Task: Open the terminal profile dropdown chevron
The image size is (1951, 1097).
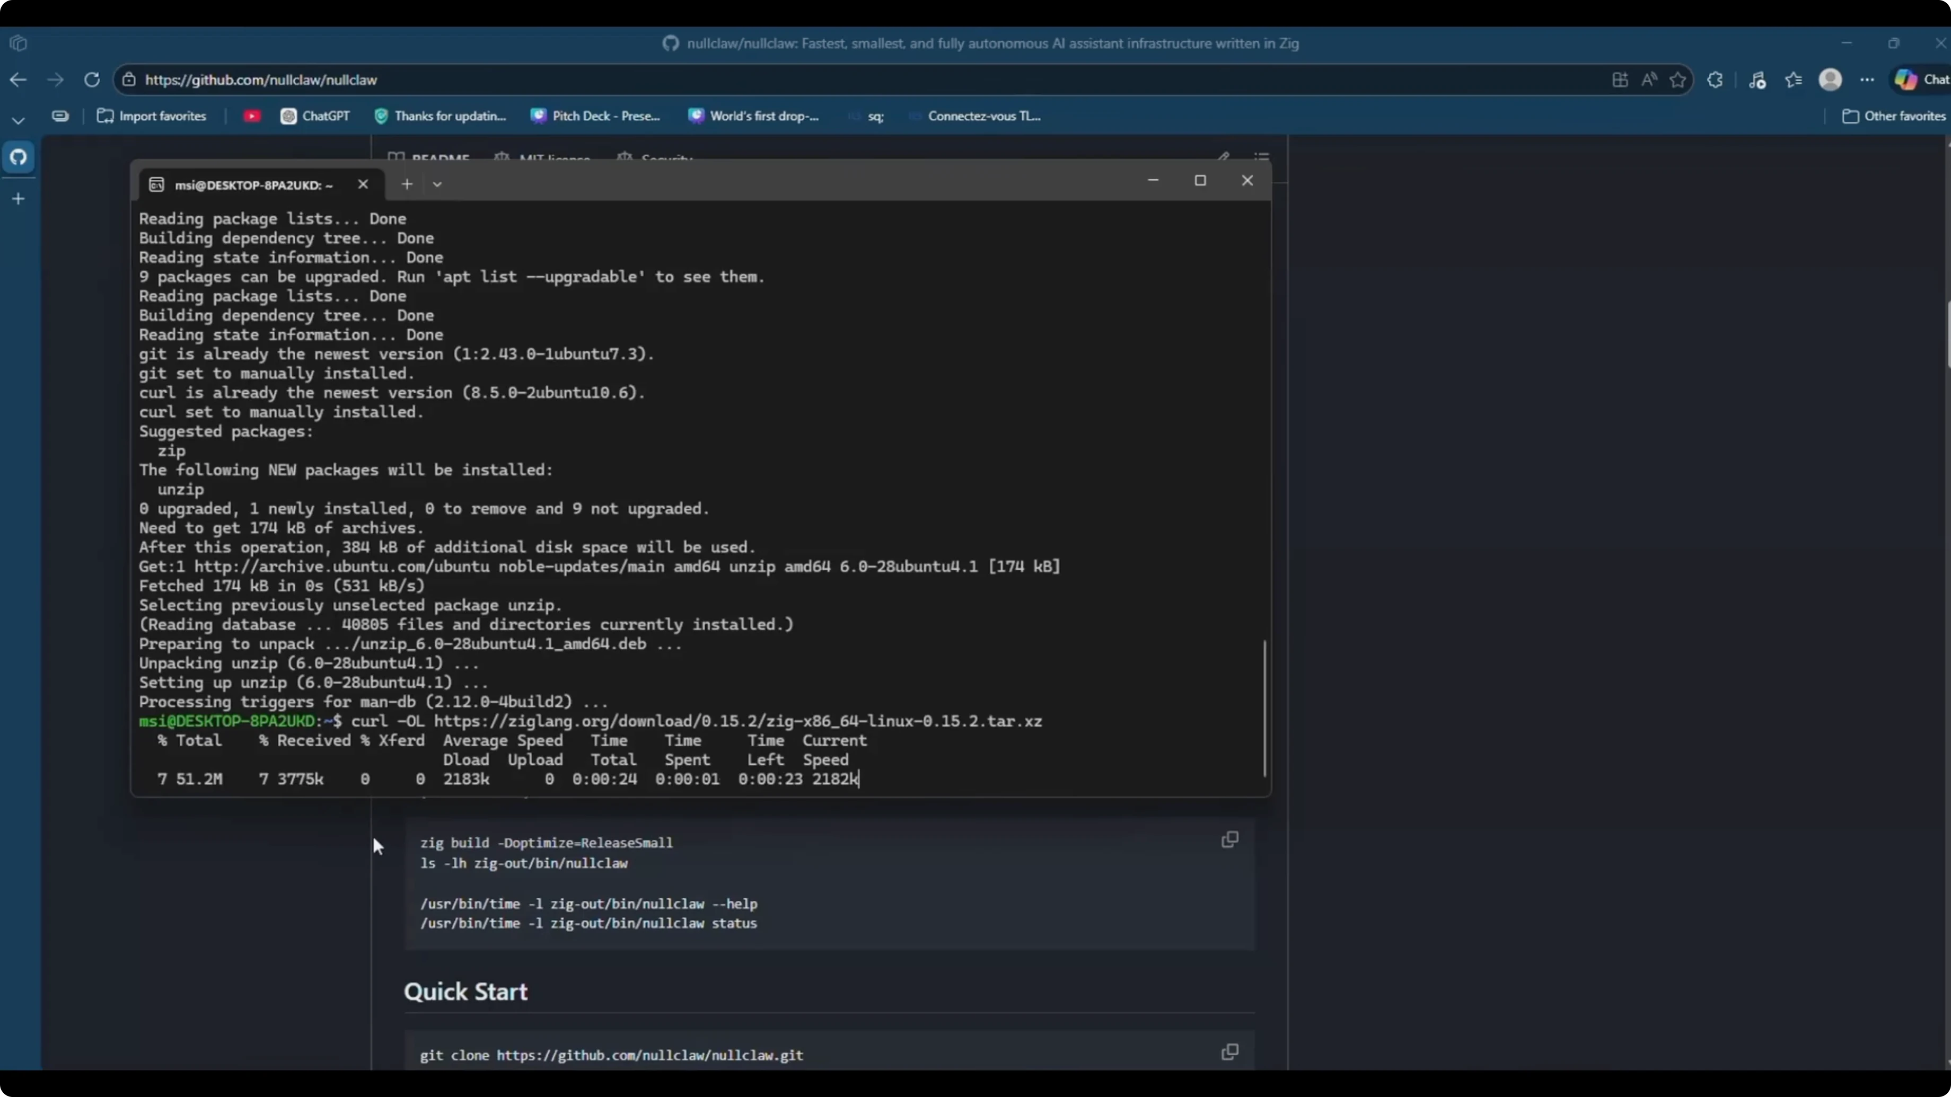Action: (437, 184)
